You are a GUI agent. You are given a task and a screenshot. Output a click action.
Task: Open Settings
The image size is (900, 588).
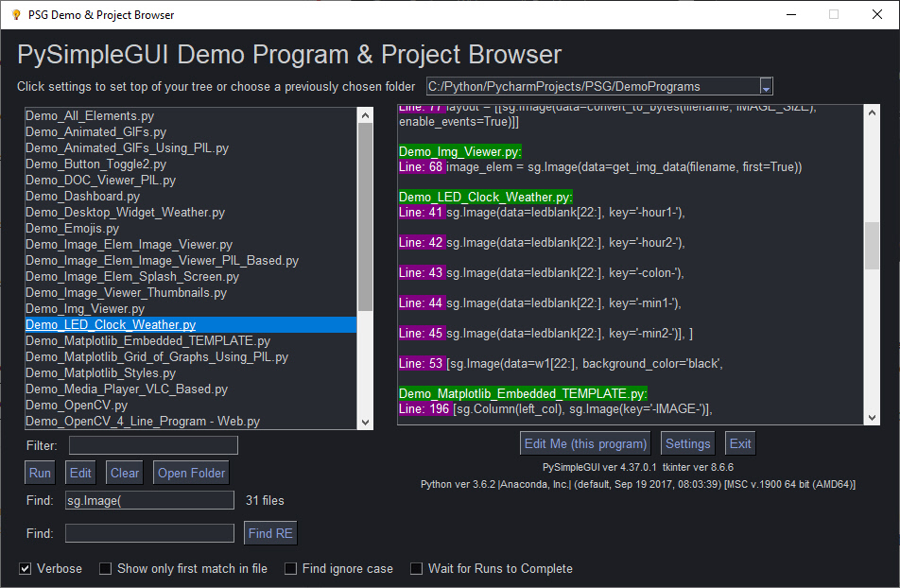point(687,443)
